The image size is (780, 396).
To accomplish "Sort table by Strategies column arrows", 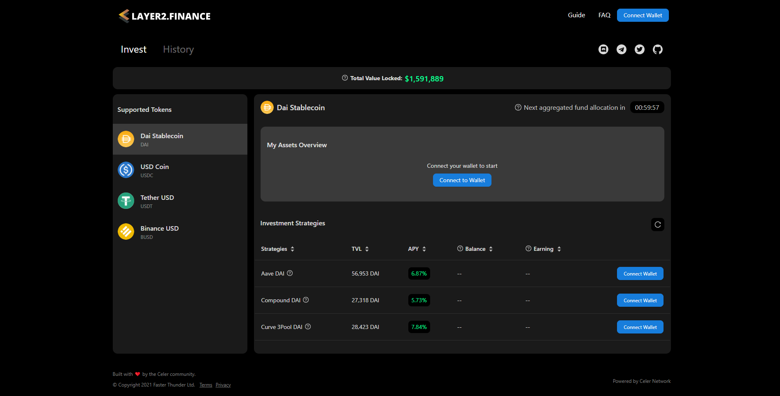I will pyautogui.click(x=292, y=249).
